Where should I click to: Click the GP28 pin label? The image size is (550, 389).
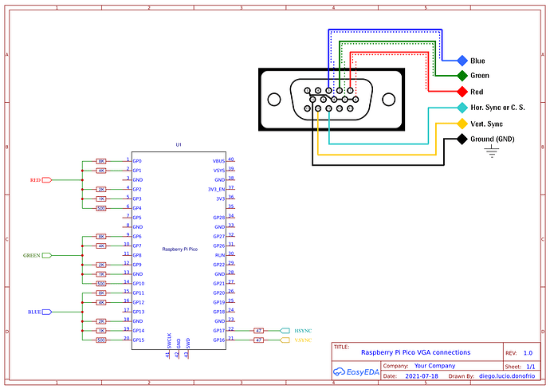219,218
